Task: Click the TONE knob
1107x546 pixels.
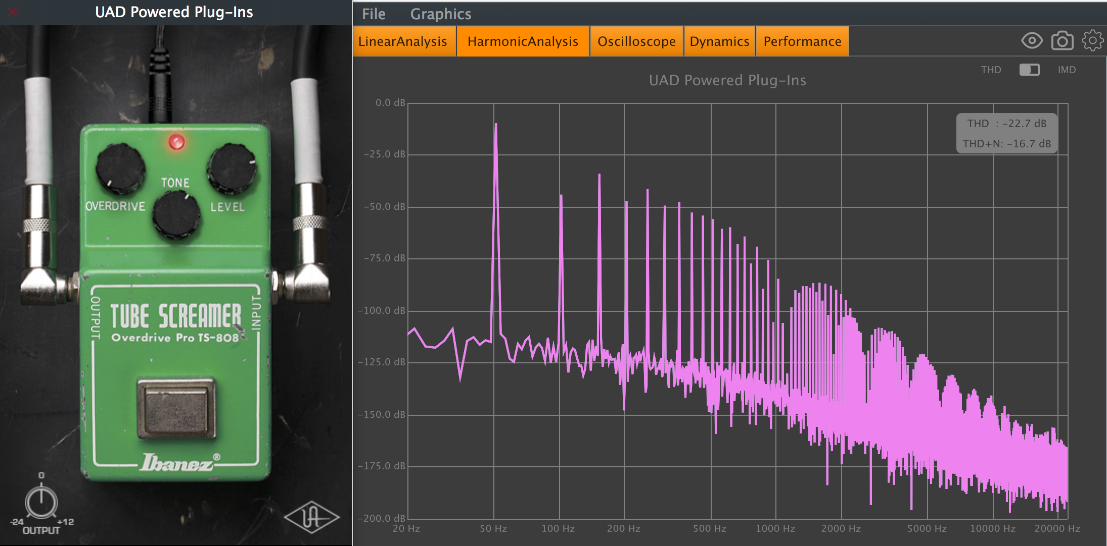Action: coord(176,215)
